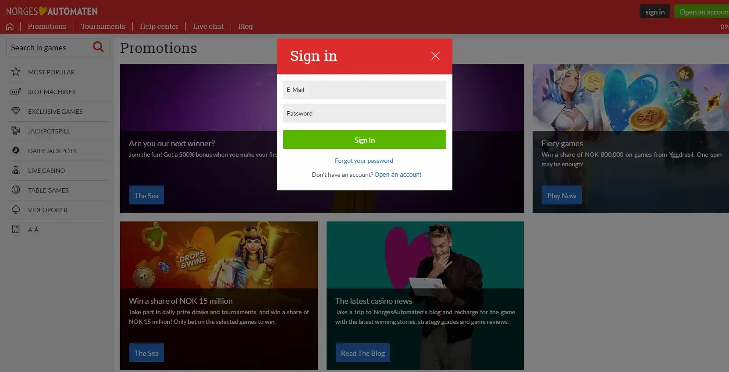
Task: Click the Jackpotspill coins icon
Action: pos(16,131)
